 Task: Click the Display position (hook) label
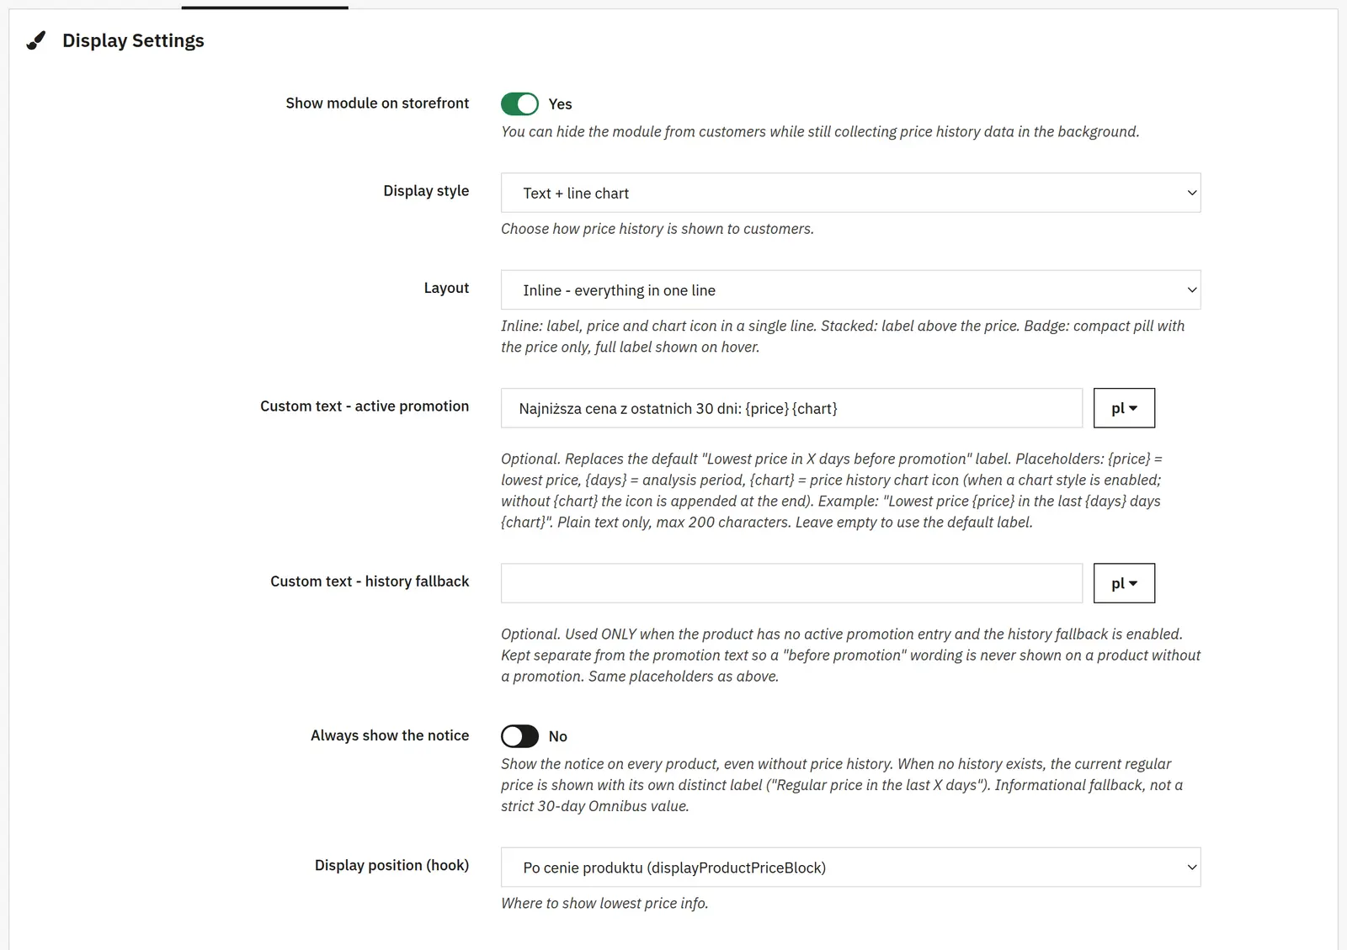coord(391,865)
